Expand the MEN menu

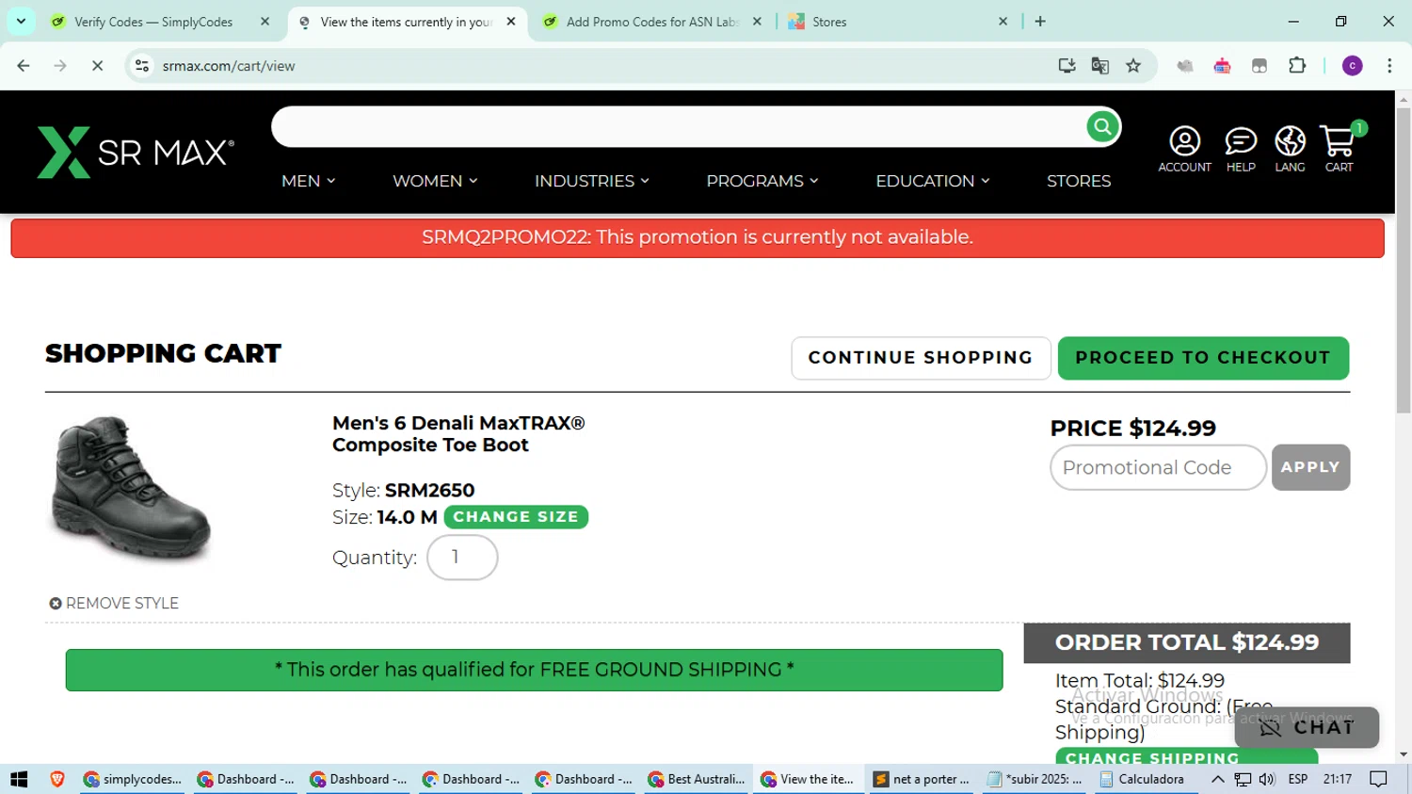(x=308, y=181)
